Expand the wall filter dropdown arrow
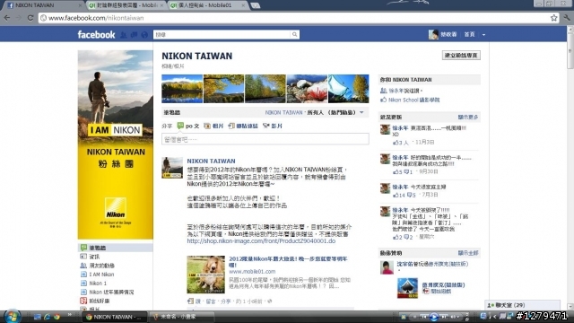The width and height of the screenshot is (574, 323). [x=361, y=112]
